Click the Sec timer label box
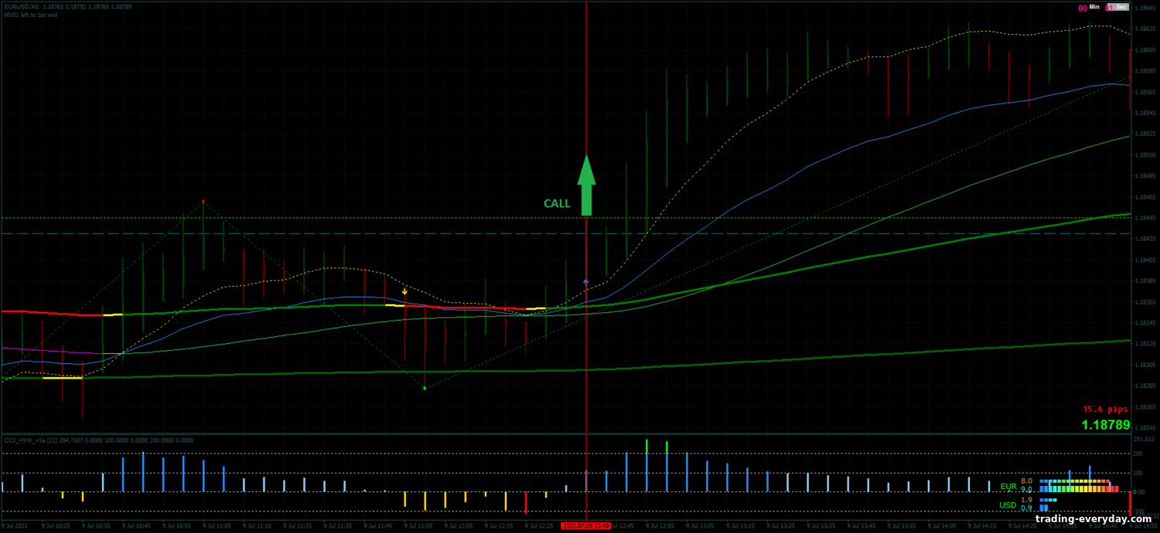 pos(1118,8)
